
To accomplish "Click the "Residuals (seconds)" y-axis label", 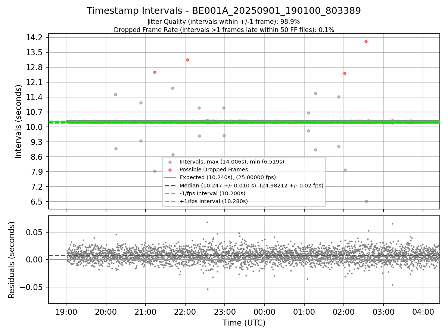I will click(x=12, y=260).
